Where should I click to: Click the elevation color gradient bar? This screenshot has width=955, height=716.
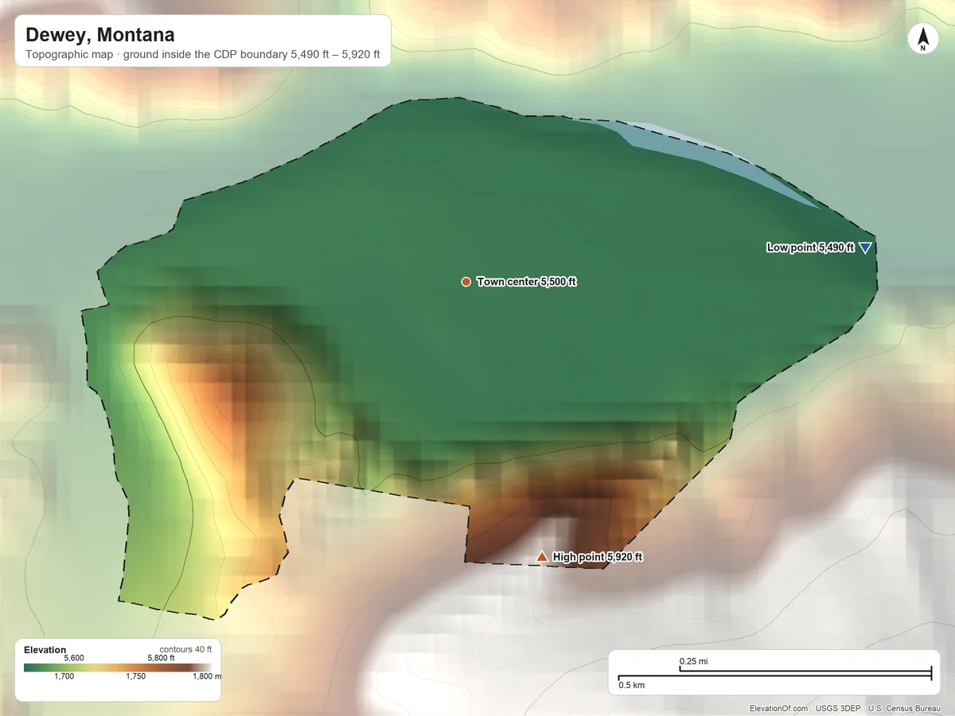click(118, 667)
